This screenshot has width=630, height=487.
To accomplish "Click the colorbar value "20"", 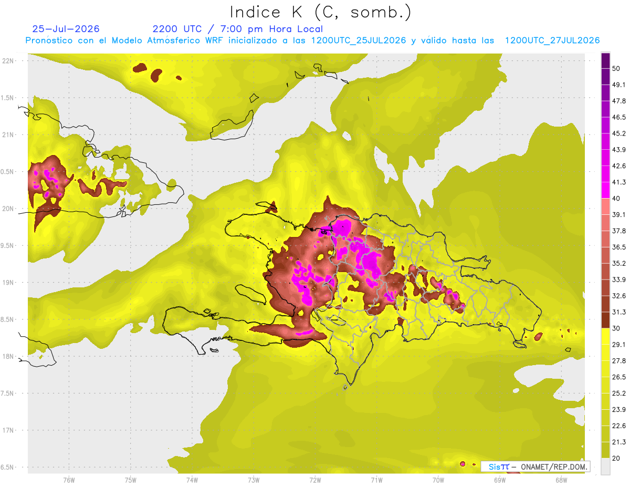I will 616,459.
